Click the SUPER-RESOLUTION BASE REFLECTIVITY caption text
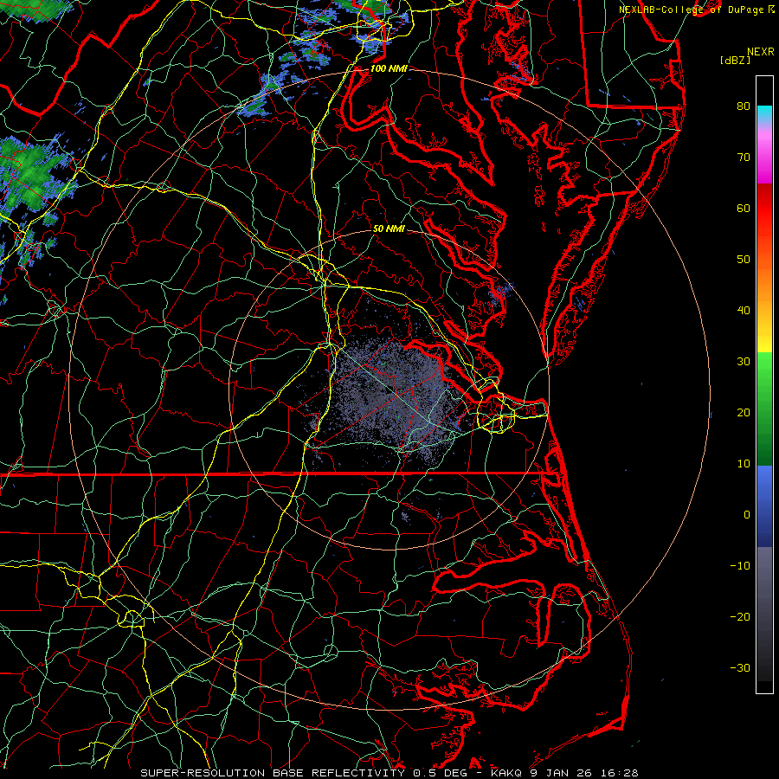The width and height of the screenshot is (779, 779). tap(273, 773)
